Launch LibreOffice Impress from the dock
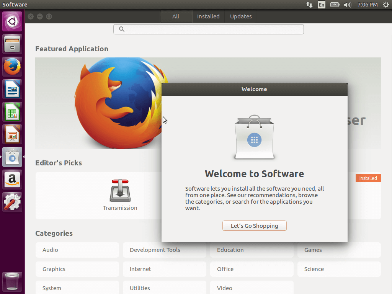This screenshot has height=294, width=392. [12, 134]
